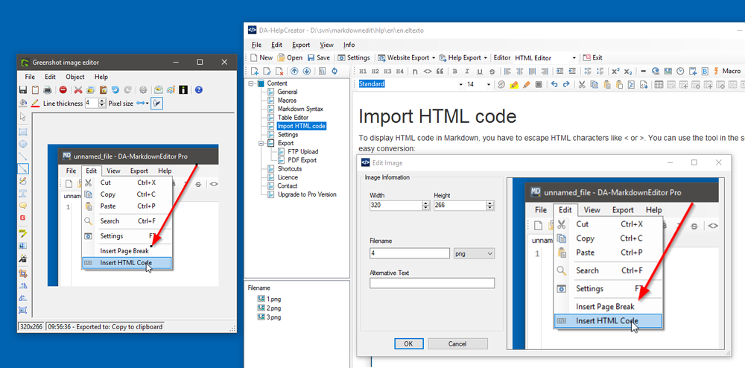Click Settings in HelpCreator toolbar
Viewport: 745px width, 368px height.
pos(353,57)
